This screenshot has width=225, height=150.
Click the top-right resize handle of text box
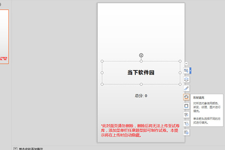tap(180, 61)
